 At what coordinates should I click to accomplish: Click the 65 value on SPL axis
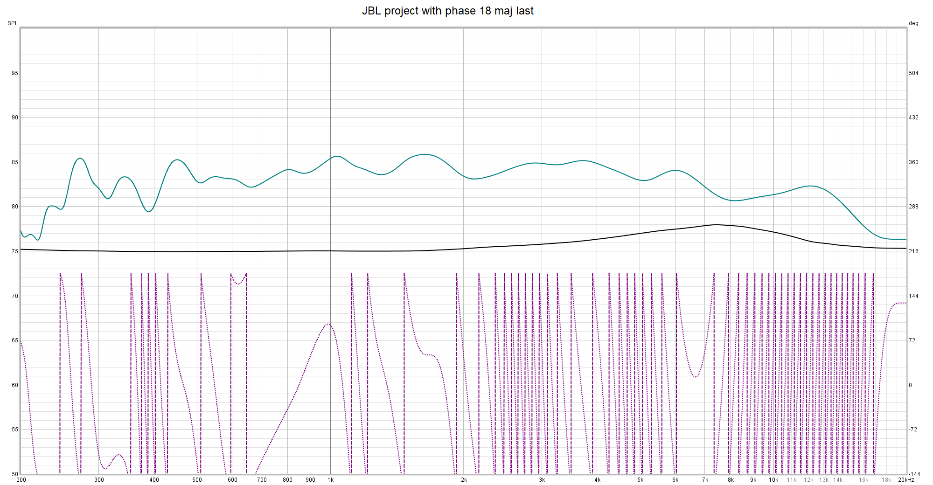[15, 340]
